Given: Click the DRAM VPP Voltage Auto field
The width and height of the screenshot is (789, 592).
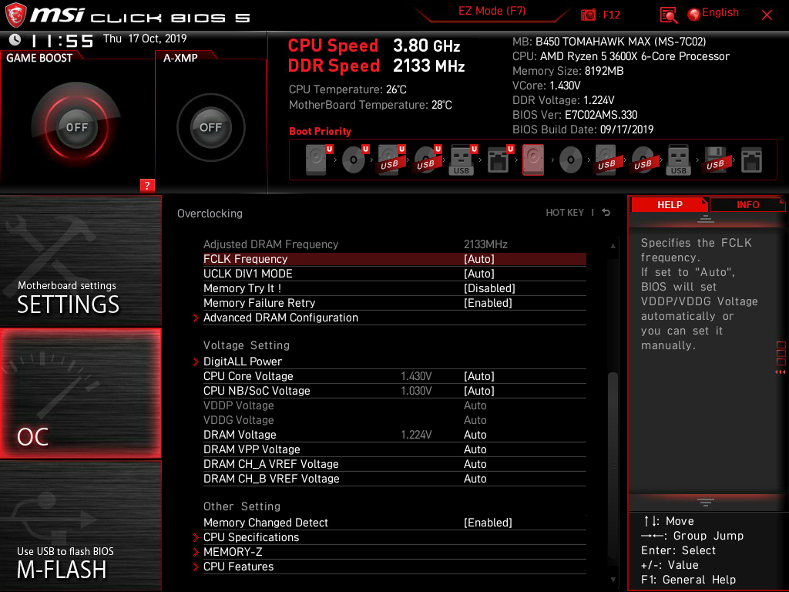Looking at the screenshot, I should click(x=475, y=449).
